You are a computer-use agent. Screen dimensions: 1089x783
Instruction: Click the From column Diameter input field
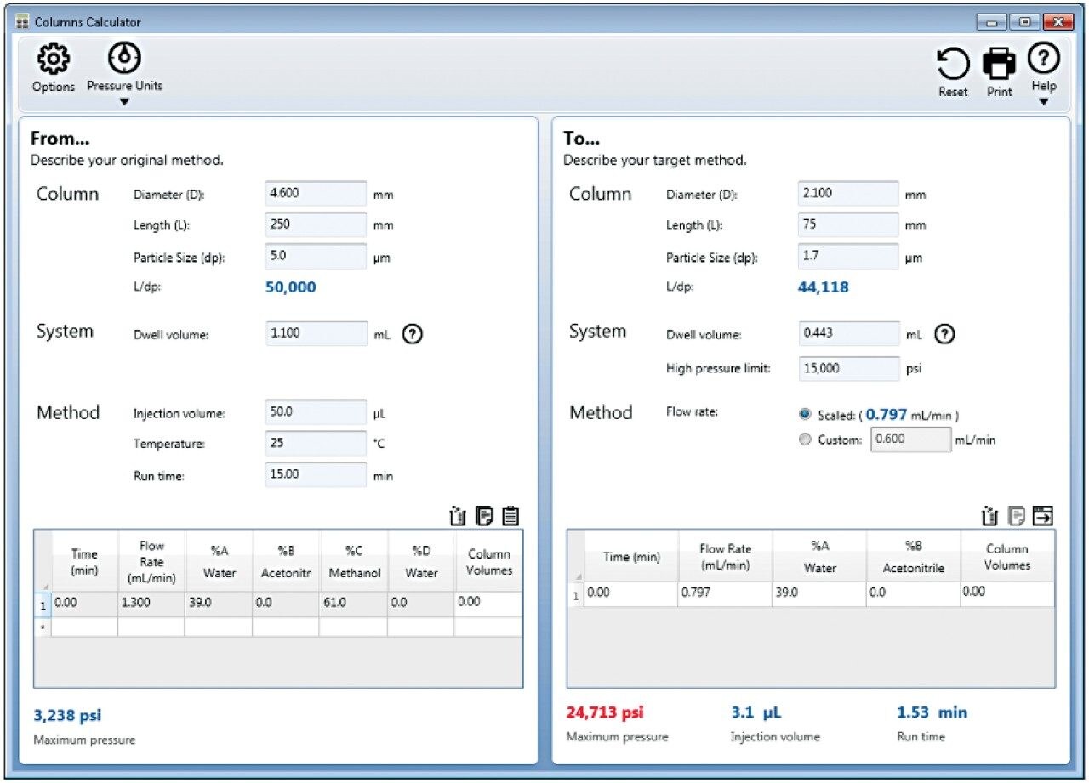pos(316,194)
